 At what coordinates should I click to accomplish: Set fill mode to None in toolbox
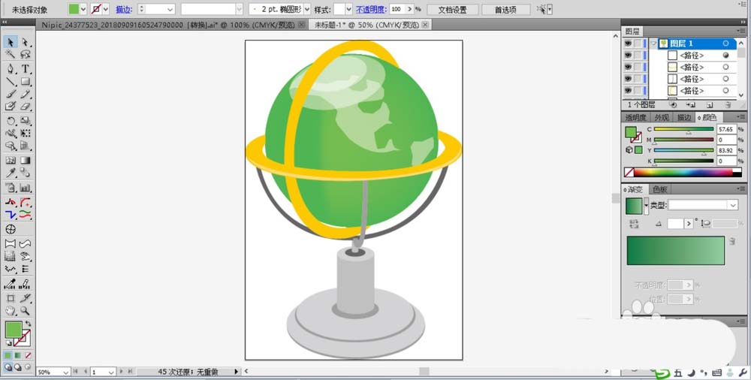[x=29, y=355]
